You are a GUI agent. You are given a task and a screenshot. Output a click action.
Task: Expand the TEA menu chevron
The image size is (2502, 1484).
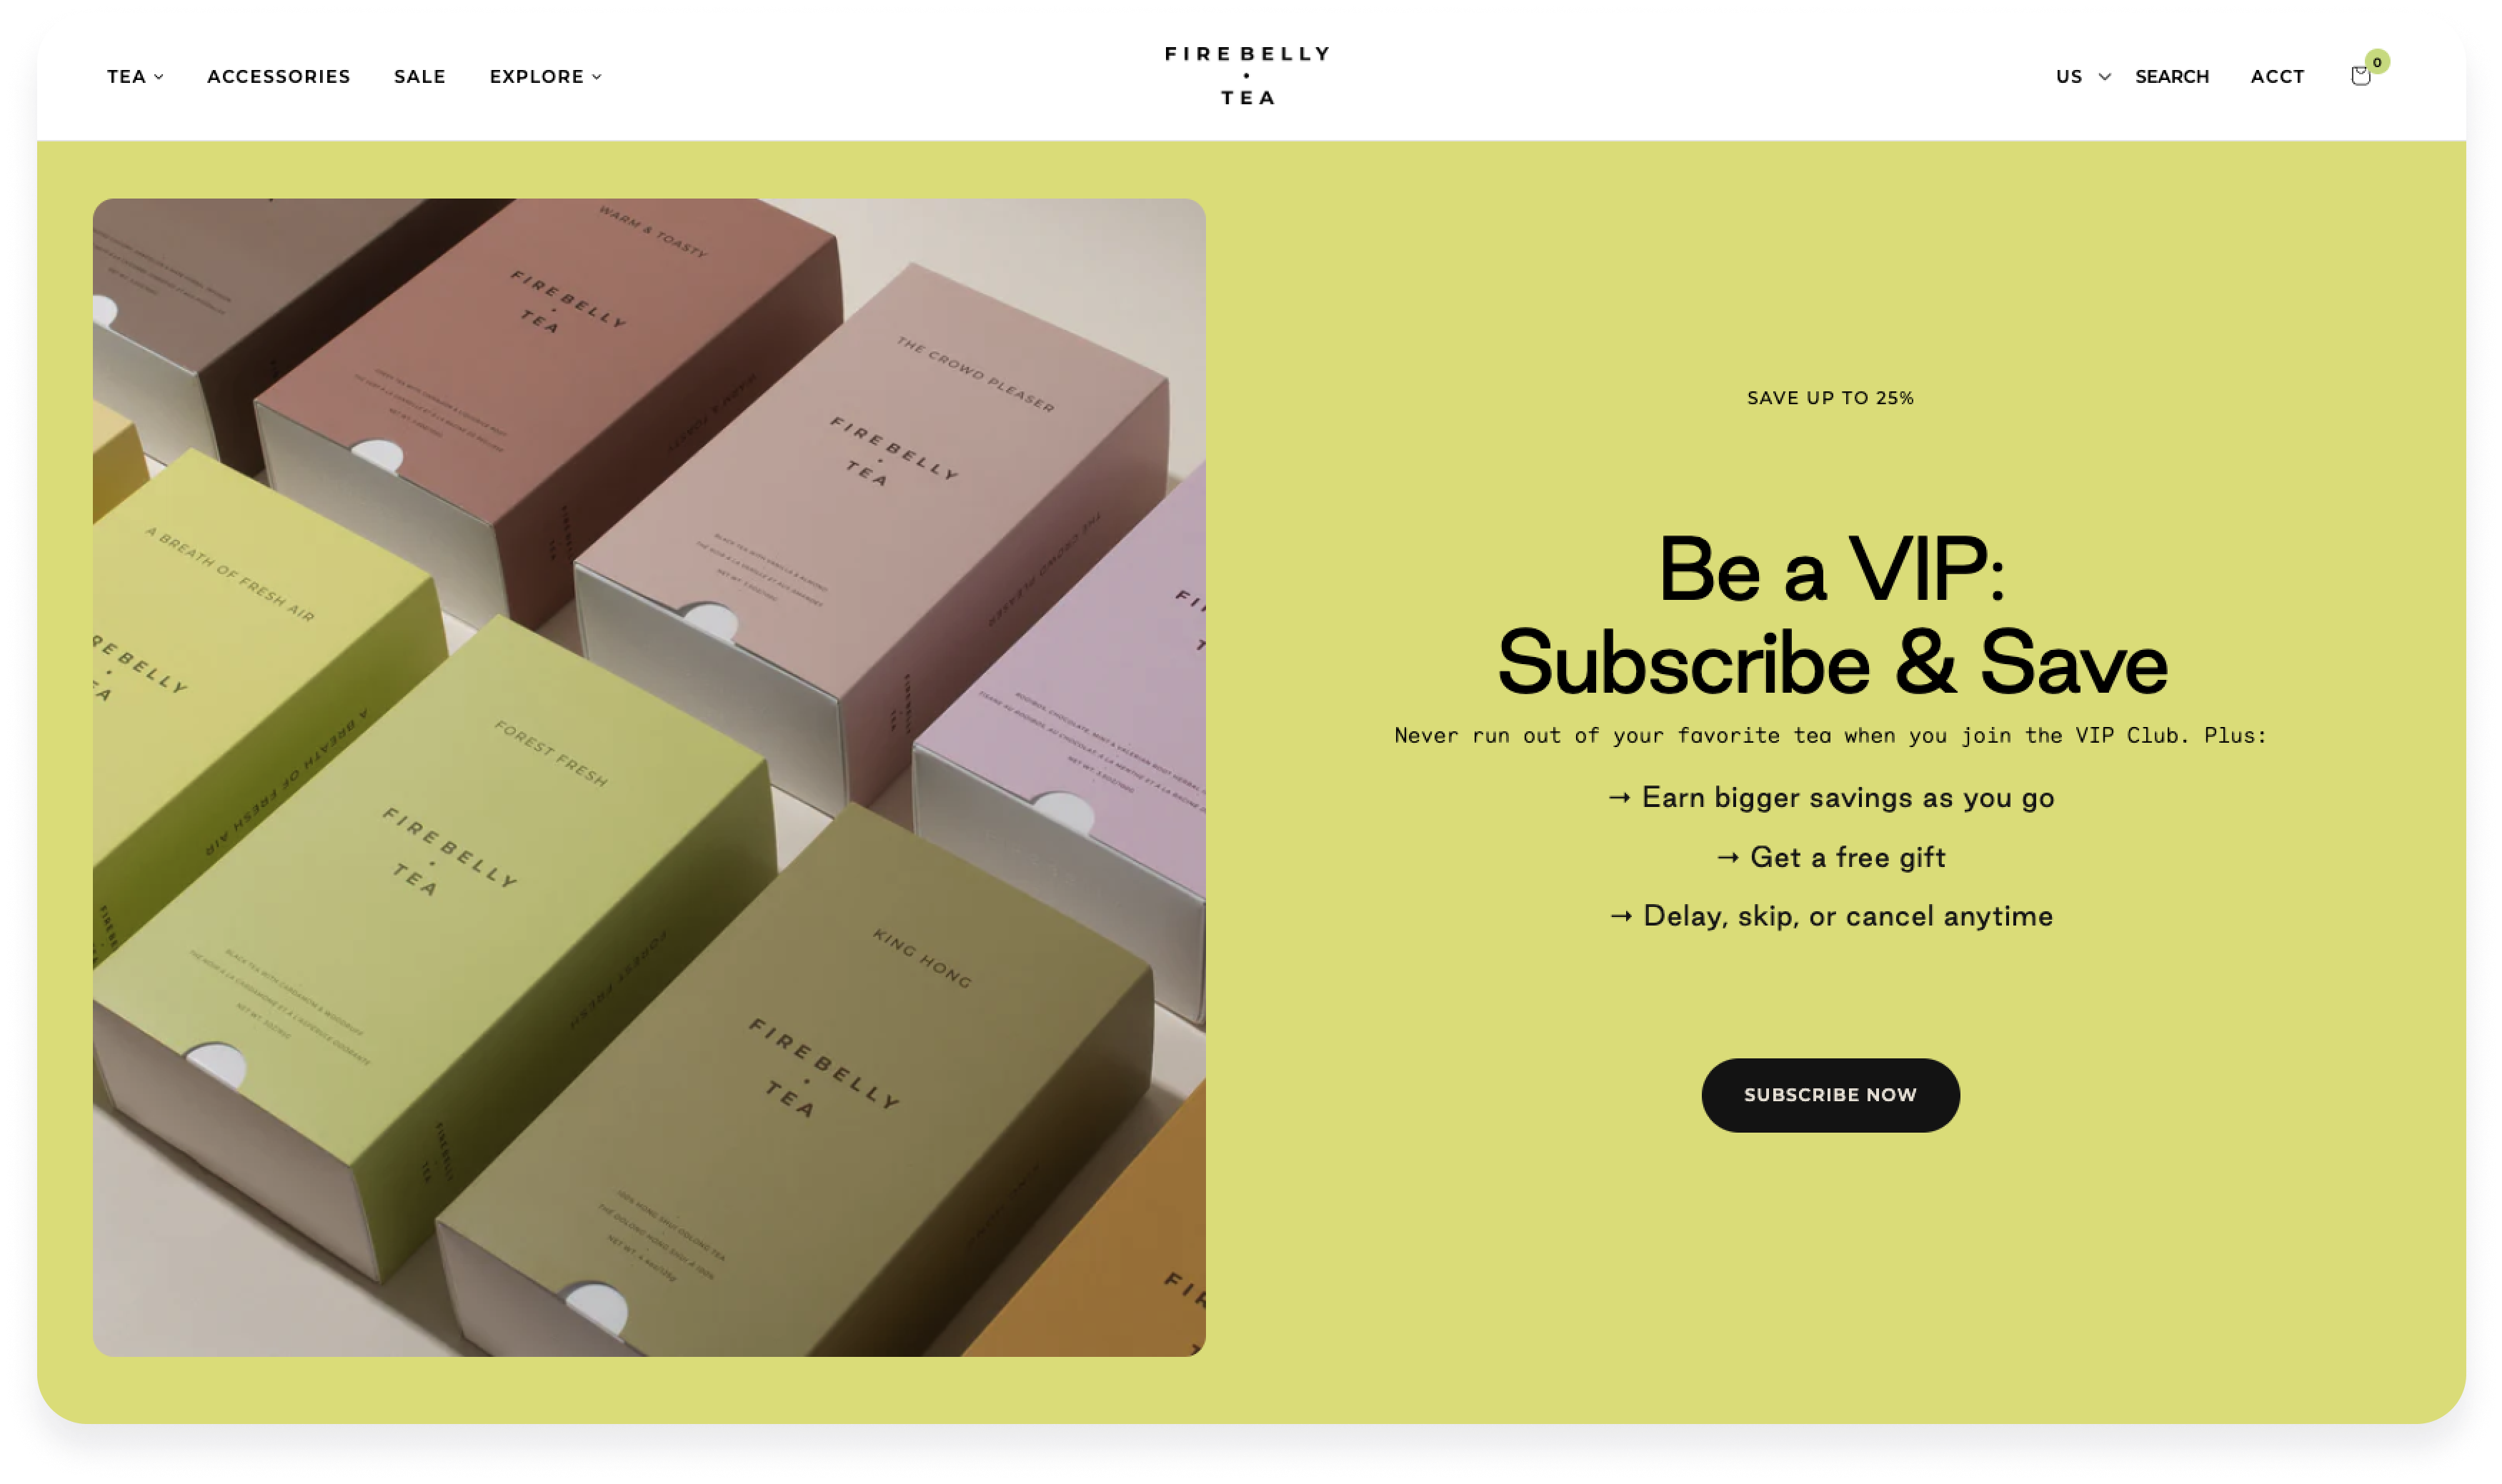click(158, 77)
